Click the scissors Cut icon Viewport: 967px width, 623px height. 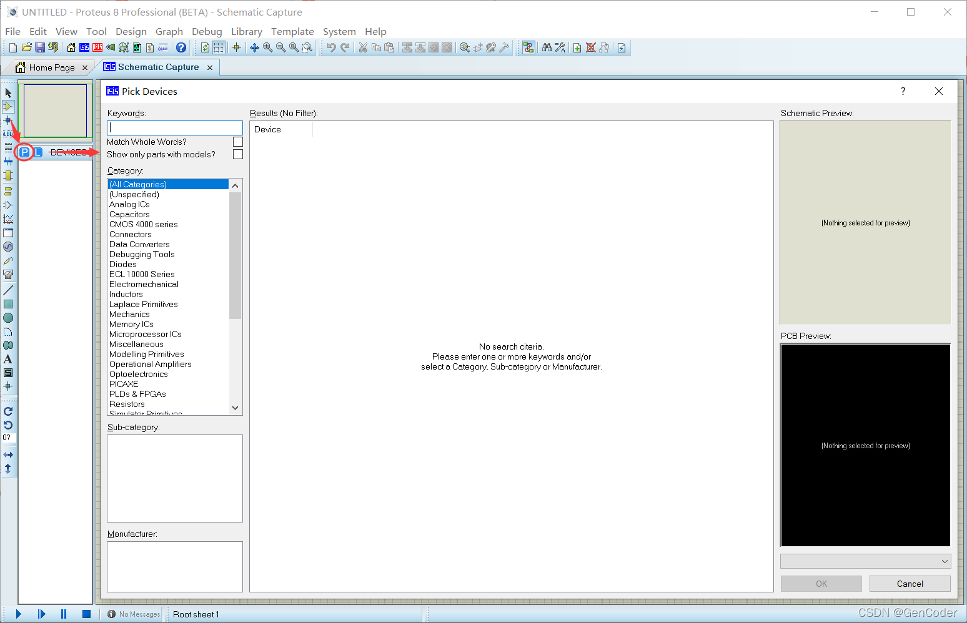363,47
